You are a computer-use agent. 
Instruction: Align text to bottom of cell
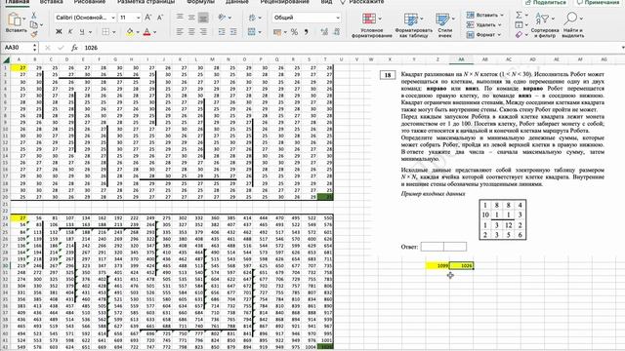point(203,18)
